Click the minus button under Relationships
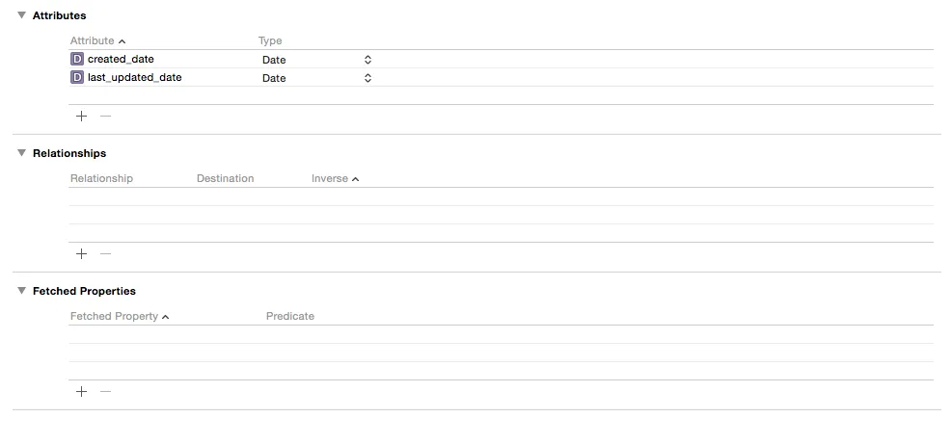 pos(106,253)
